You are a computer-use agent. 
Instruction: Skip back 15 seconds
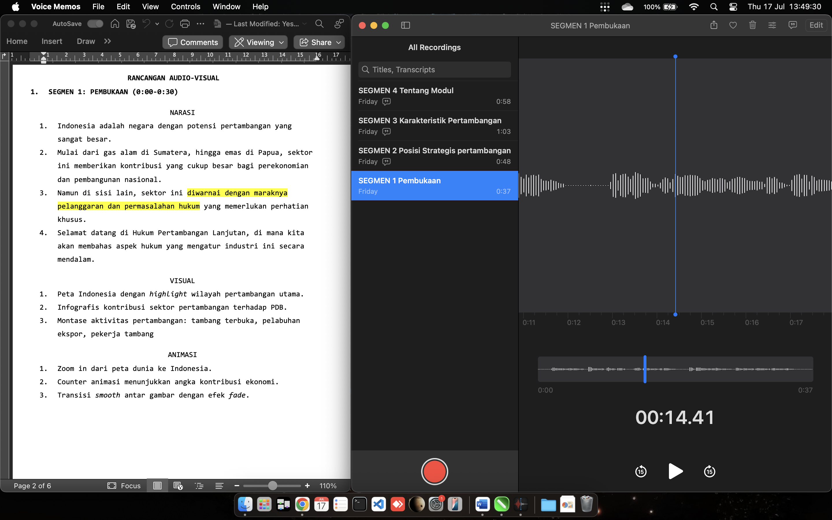click(x=641, y=471)
